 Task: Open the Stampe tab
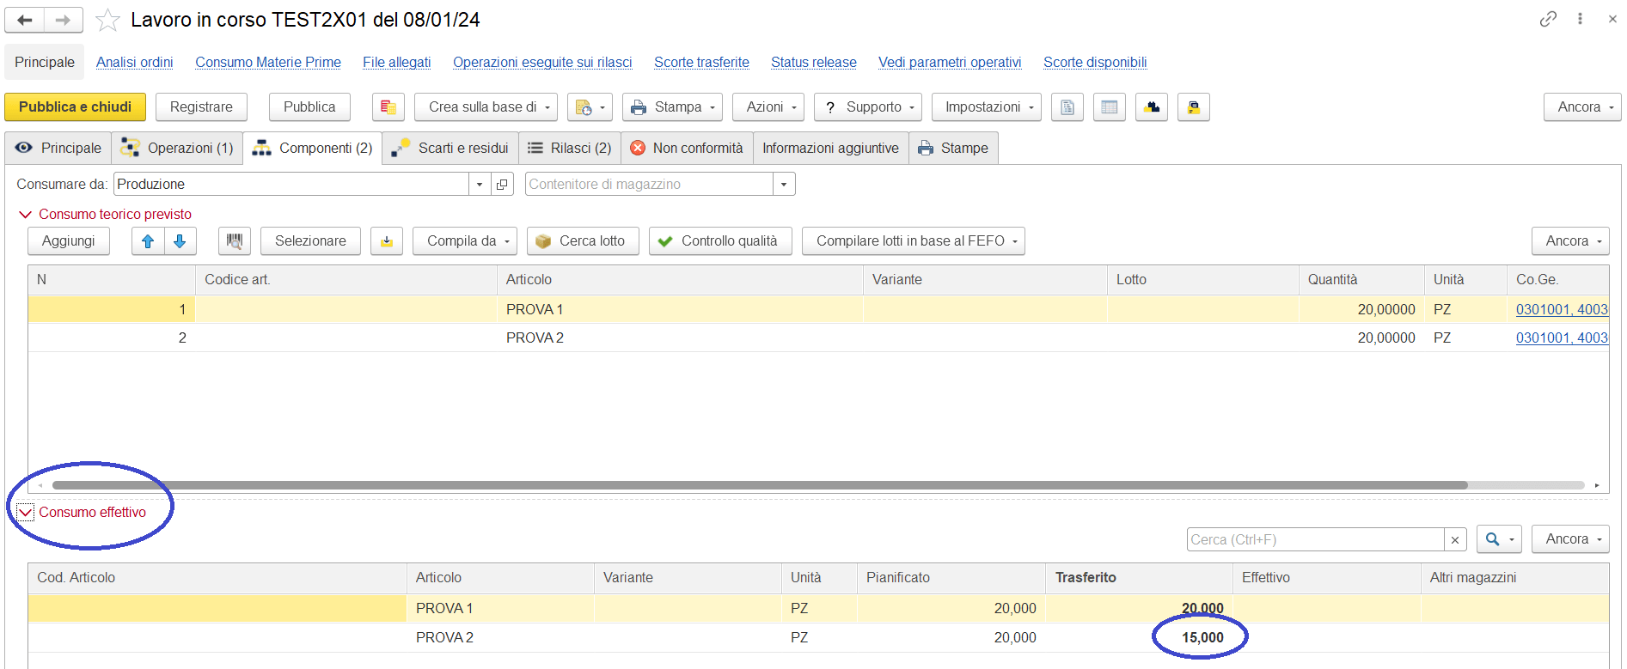(953, 148)
